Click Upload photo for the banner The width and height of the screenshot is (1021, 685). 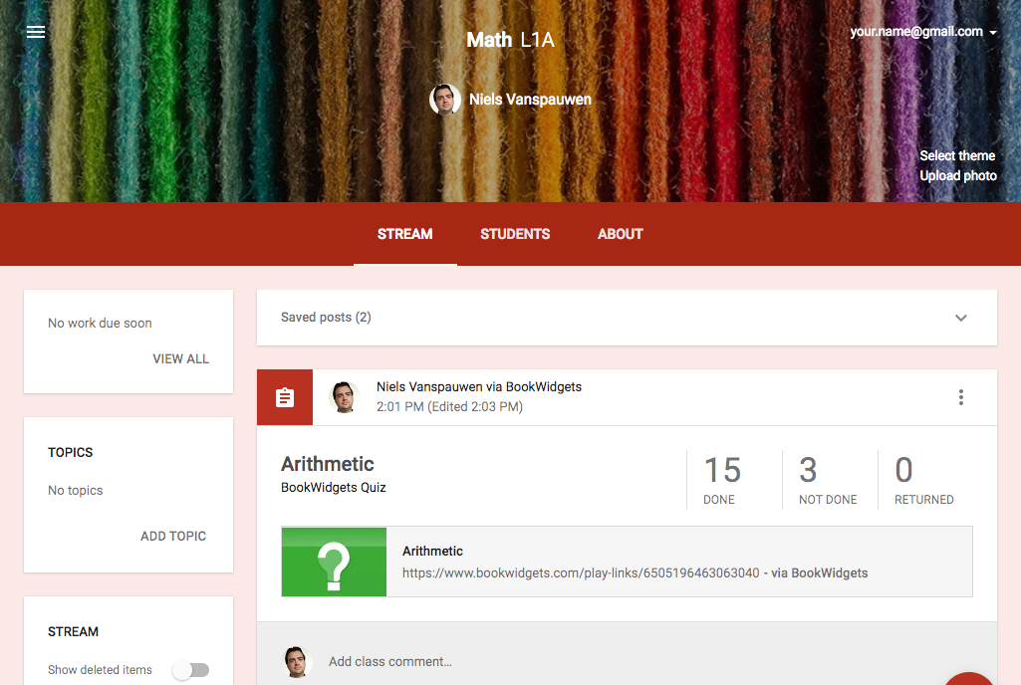(x=957, y=175)
